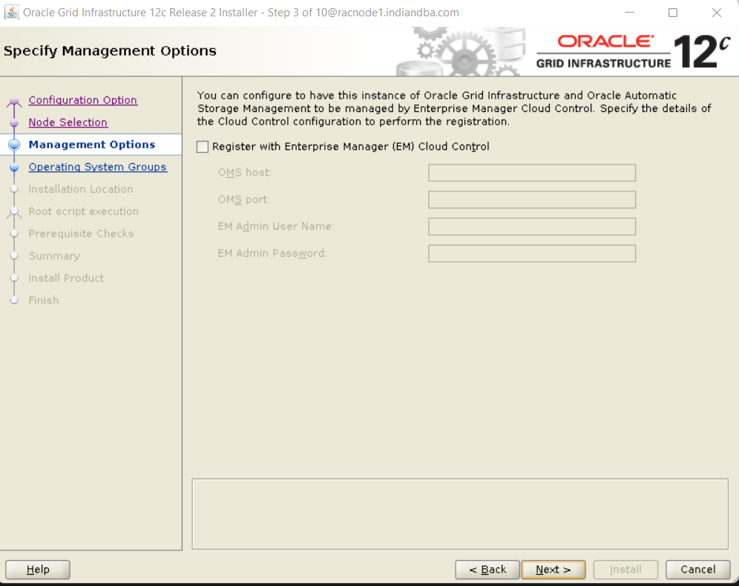Image resolution: width=739 pixels, height=586 pixels.
Task: Click the Prerequisite Checks step text
Action: pos(81,234)
